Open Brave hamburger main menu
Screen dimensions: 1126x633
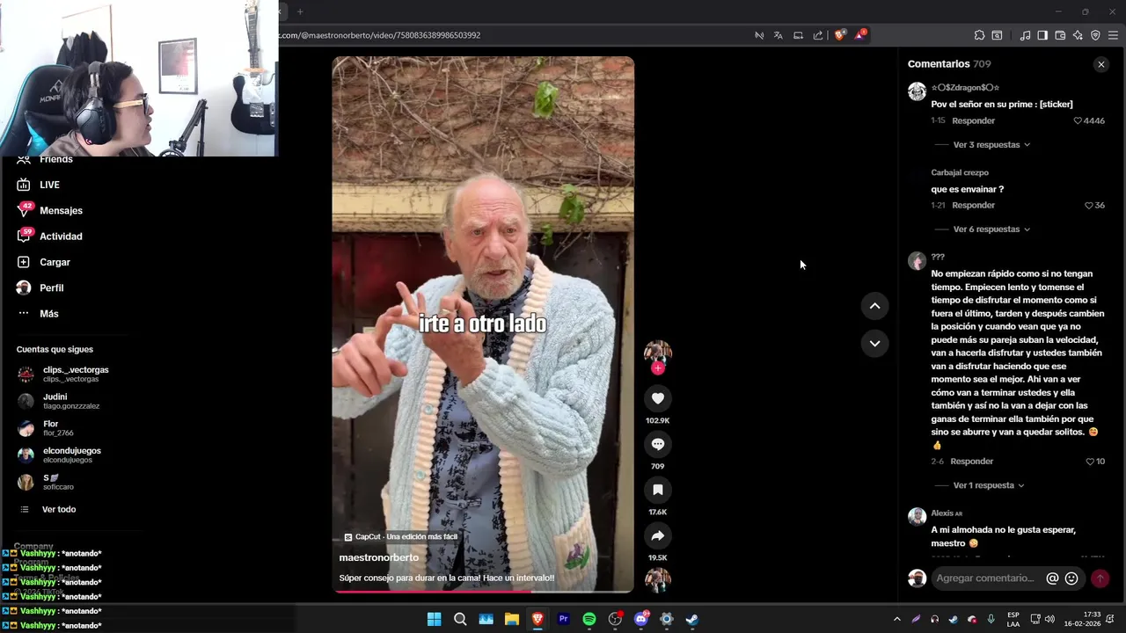tap(1113, 35)
